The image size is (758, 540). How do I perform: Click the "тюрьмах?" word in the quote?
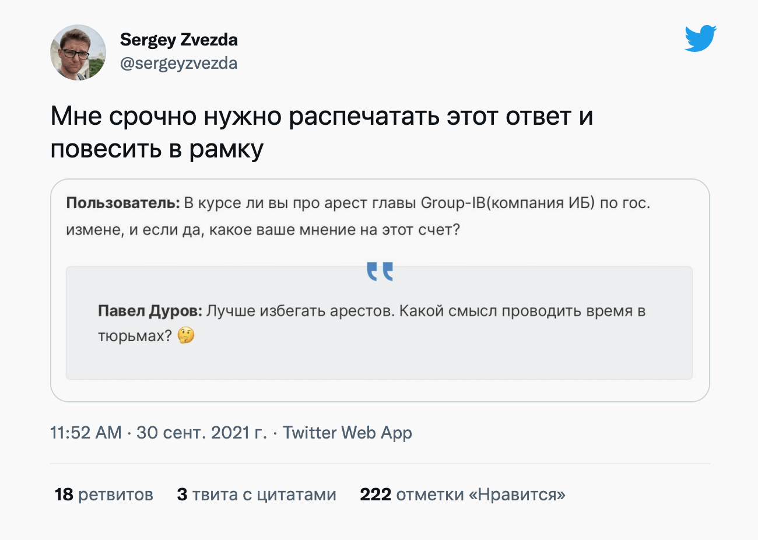tap(135, 336)
